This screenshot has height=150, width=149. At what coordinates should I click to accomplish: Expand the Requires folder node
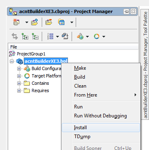[19, 90]
